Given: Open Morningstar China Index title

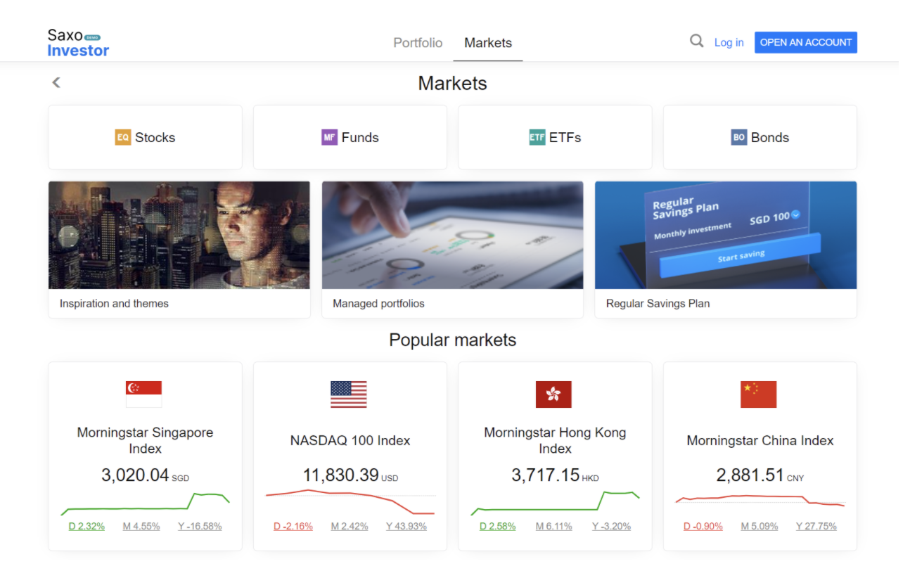Looking at the screenshot, I should (x=760, y=440).
